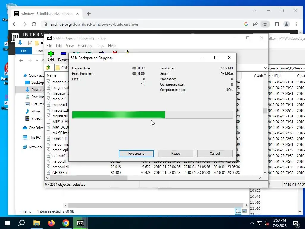
Task: Click the new folder icon in Explorer quick access toolbar
Action: coord(37,43)
